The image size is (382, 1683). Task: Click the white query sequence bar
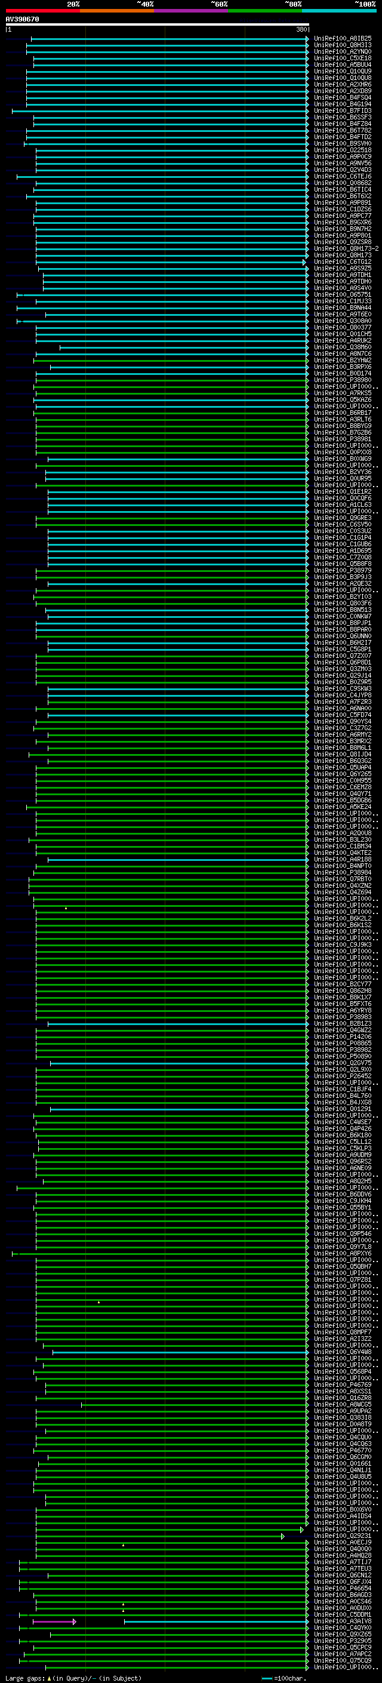[158, 25]
